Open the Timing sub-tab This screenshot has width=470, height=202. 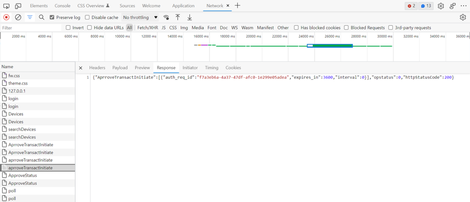point(212,68)
